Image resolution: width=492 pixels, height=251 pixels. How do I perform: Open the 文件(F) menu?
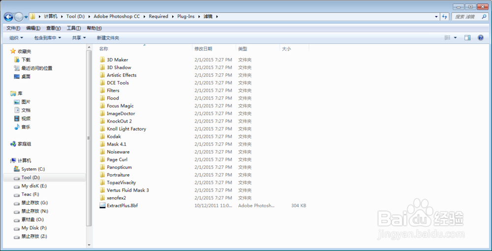13,28
